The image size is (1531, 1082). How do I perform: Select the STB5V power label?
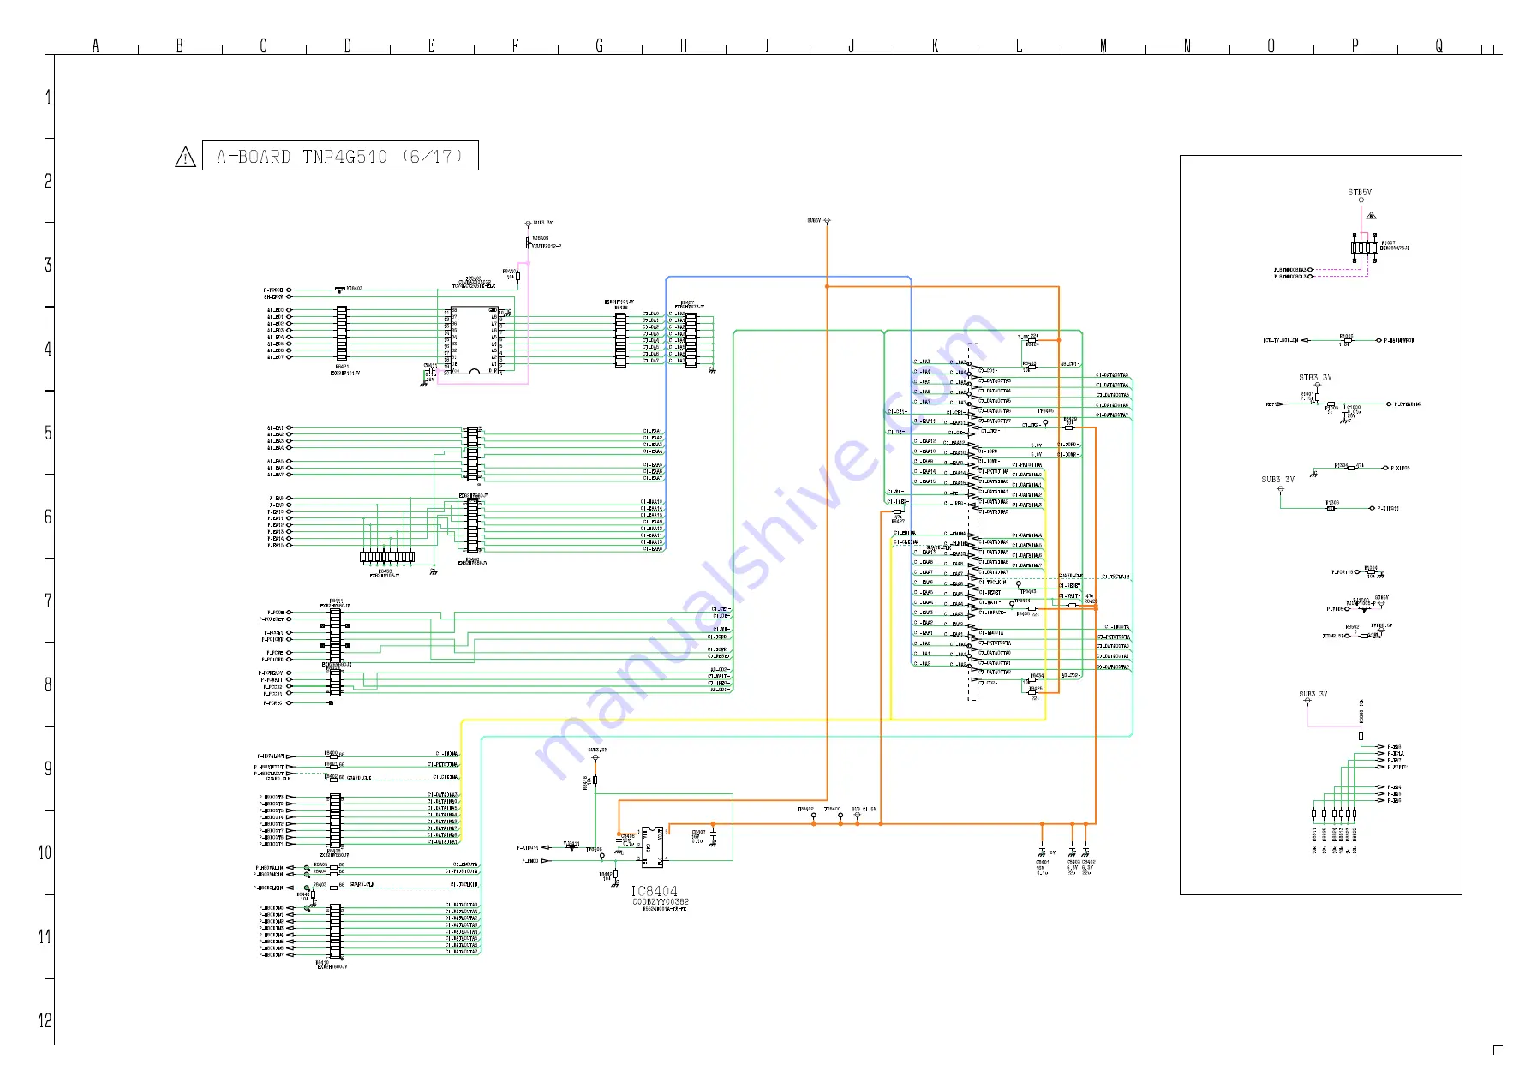(x=1360, y=193)
